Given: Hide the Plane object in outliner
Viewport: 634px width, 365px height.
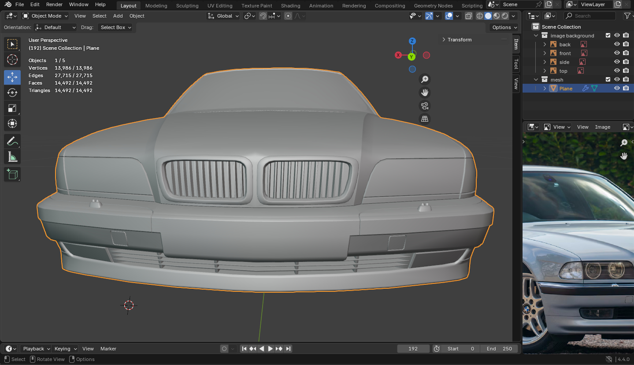Looking at the screenshot, I should (617, 89).
